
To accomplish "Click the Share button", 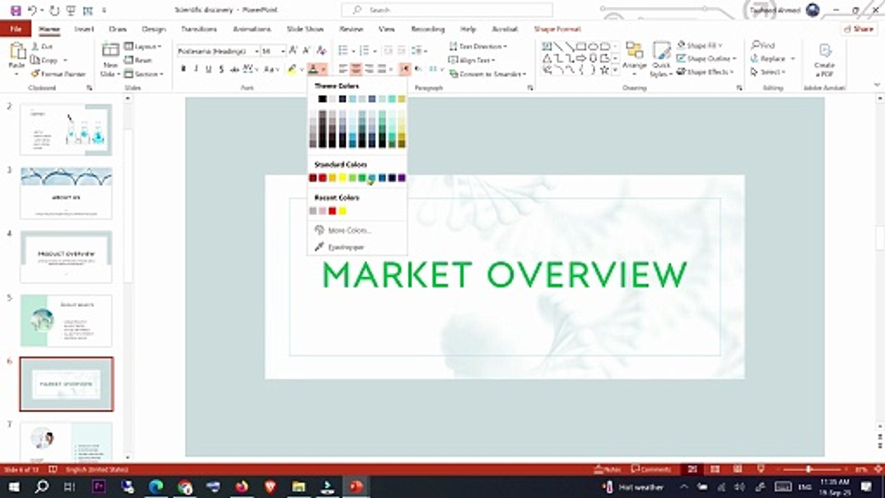I will coord(859,29).
